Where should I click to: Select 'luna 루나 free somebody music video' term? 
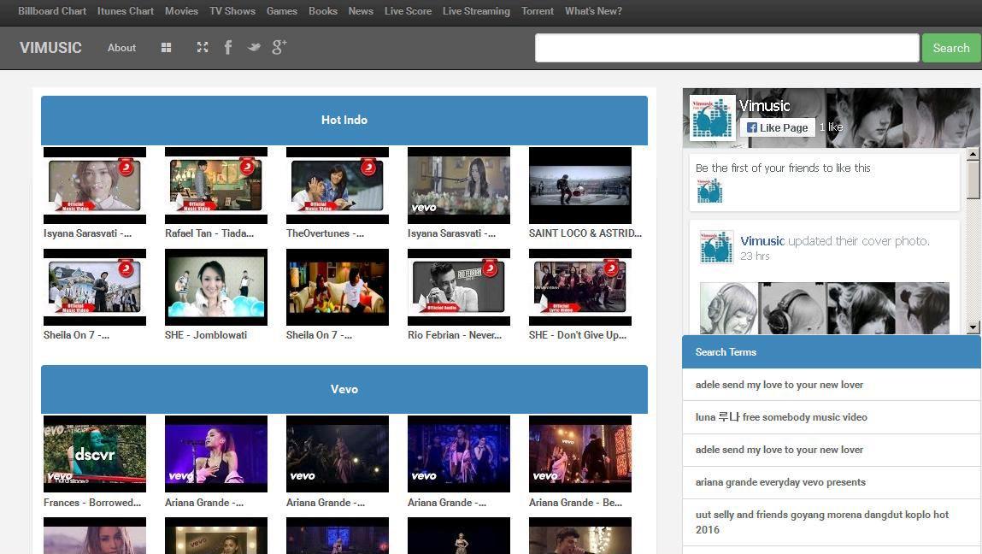point(832,417)
